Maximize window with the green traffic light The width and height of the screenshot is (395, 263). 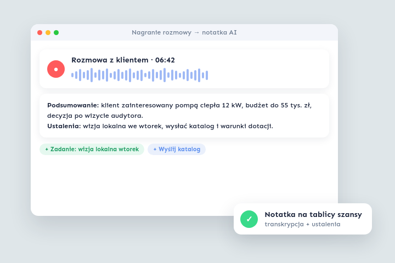(x=56, y=32)
